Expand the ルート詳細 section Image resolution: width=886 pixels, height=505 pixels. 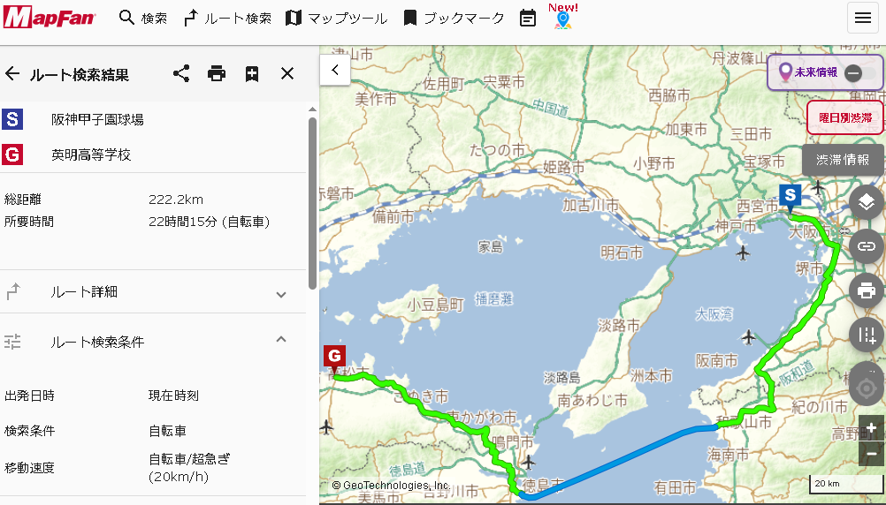pos(281,294)
